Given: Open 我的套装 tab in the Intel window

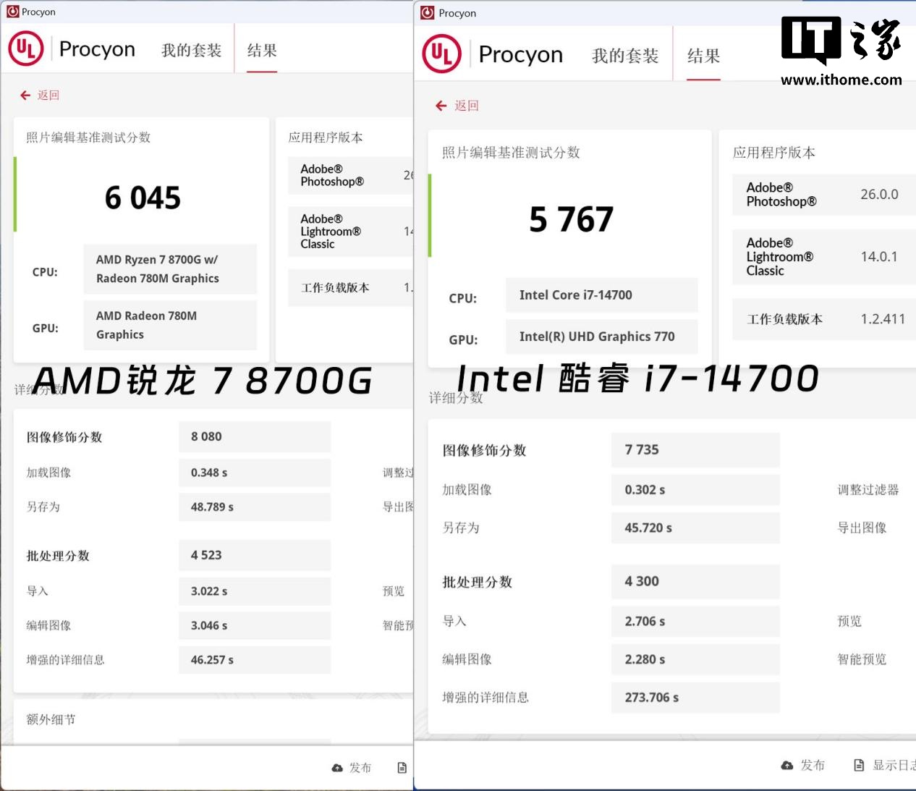Looking at the screenshot, I should [625, 56].
